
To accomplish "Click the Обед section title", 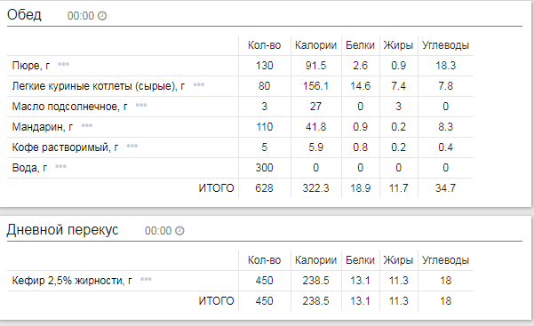I will [24, 14].
